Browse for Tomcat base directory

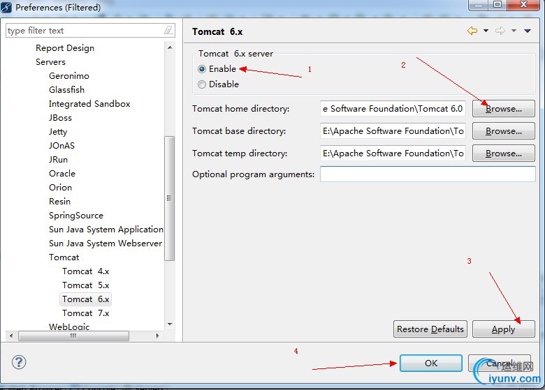[503, 131]
